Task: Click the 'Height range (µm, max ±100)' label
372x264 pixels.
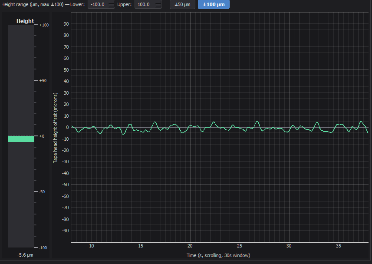Action: click(33, 4)
